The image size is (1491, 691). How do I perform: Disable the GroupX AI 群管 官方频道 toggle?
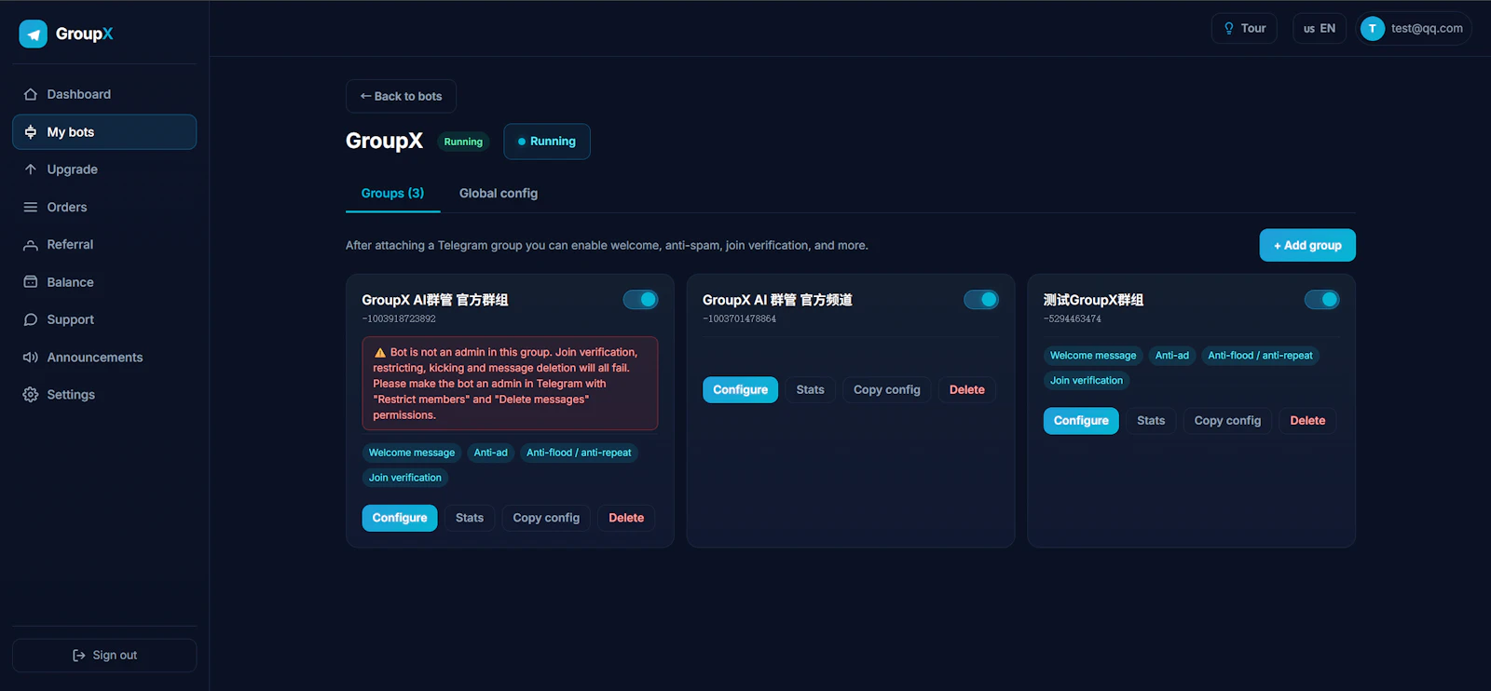point(981,300)
